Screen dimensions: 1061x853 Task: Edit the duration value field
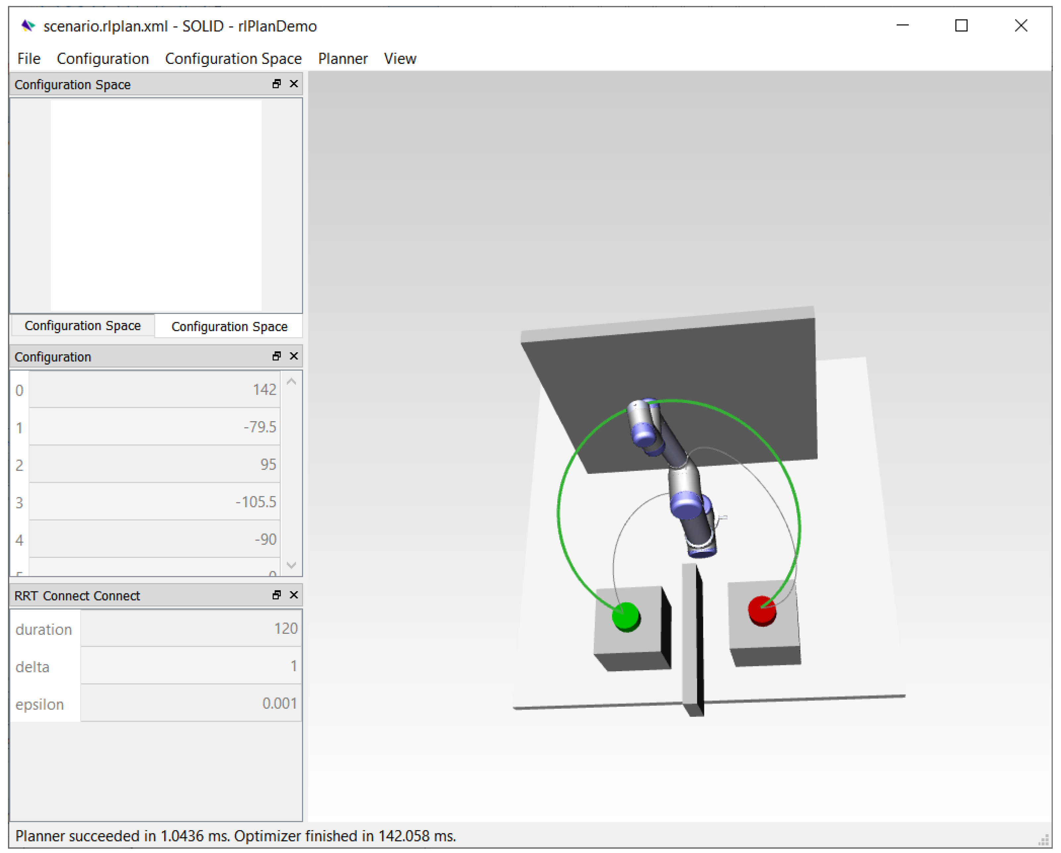coord(191,629)
